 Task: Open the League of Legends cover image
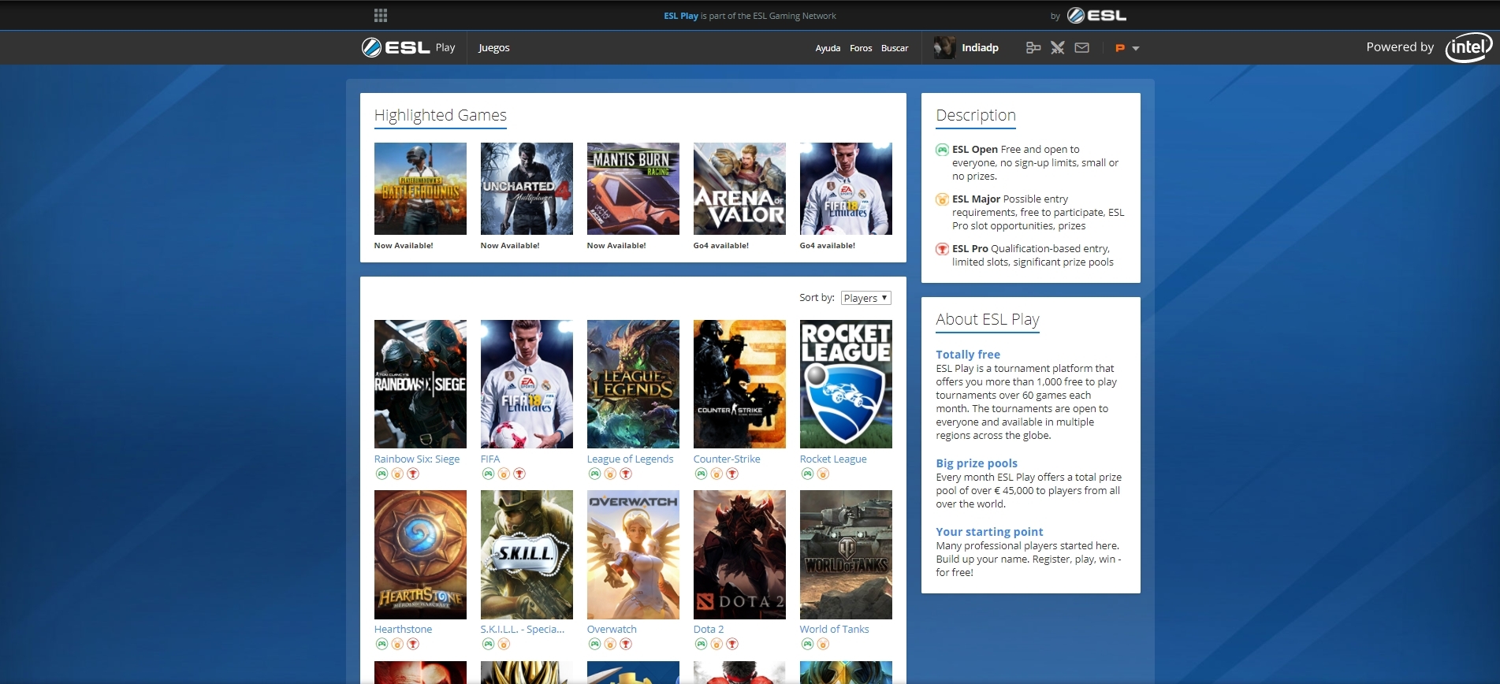click(633, 384)
